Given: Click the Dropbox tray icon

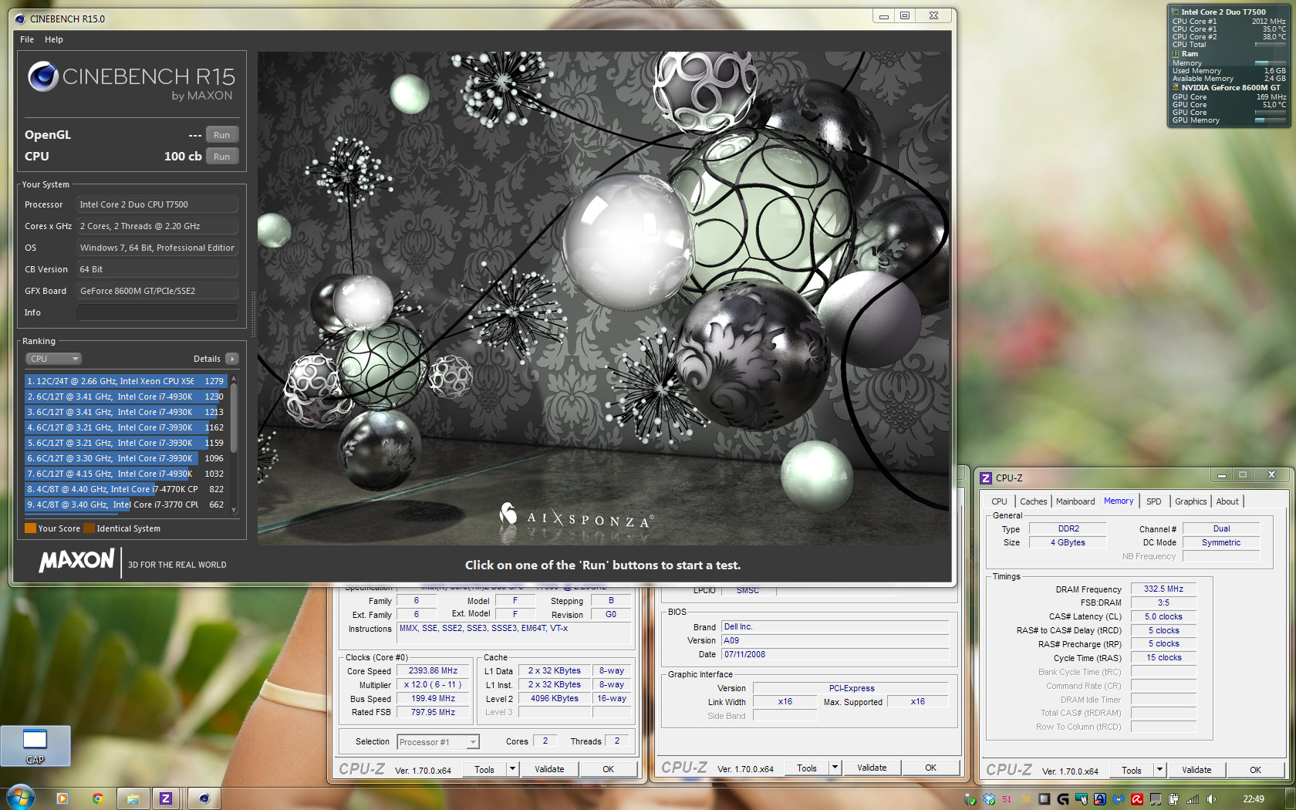Looking at the screenshot, I should point(989,799).
